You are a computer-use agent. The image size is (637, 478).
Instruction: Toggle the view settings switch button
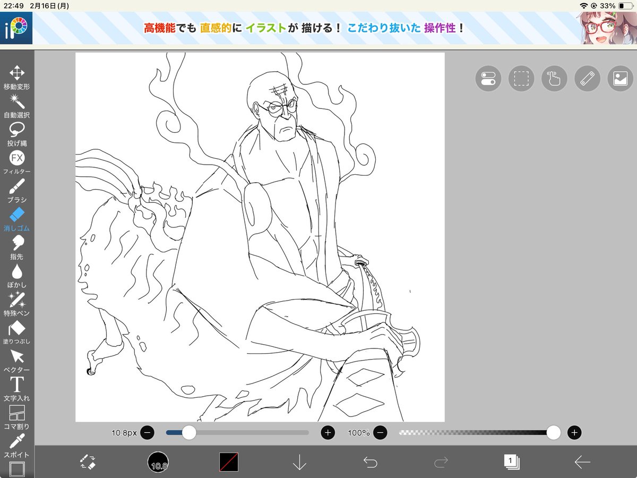click(488, 79)
